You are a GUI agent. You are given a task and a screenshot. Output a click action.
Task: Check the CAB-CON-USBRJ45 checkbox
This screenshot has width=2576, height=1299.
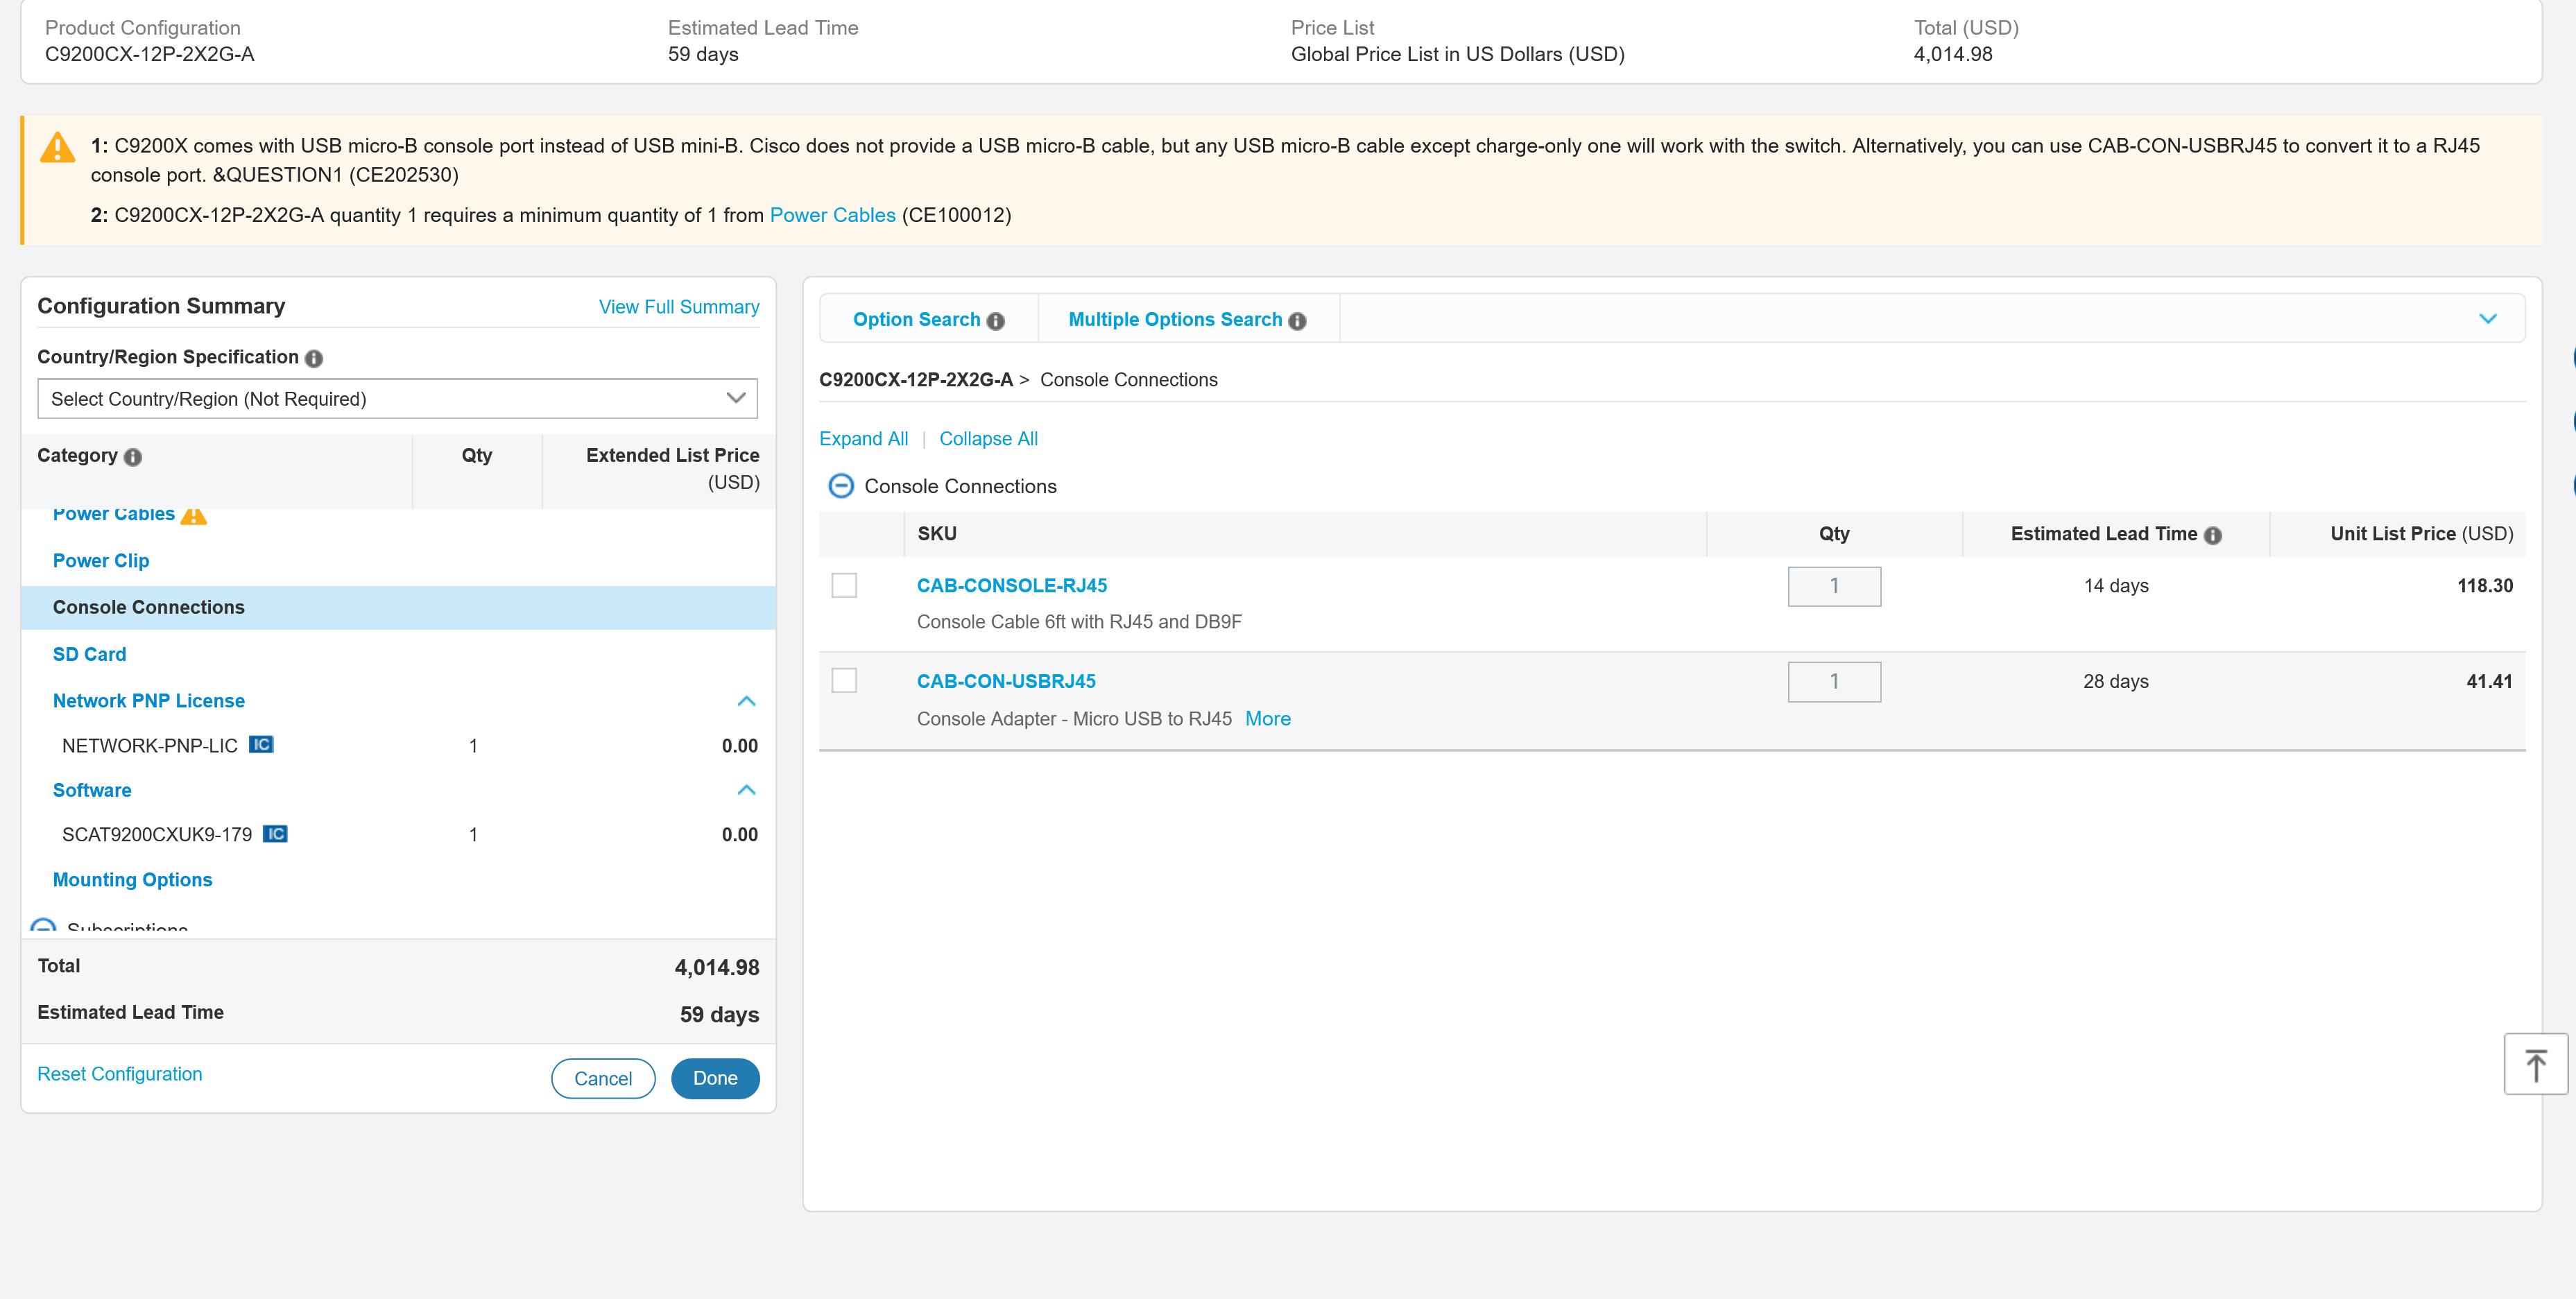point(844,680)
